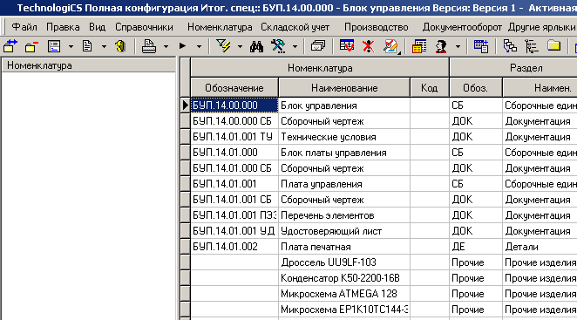Viewport: 577px width, 320px height.
Task: Click the cell Дроссель UU9LF-103
Action: coord(344,262)
